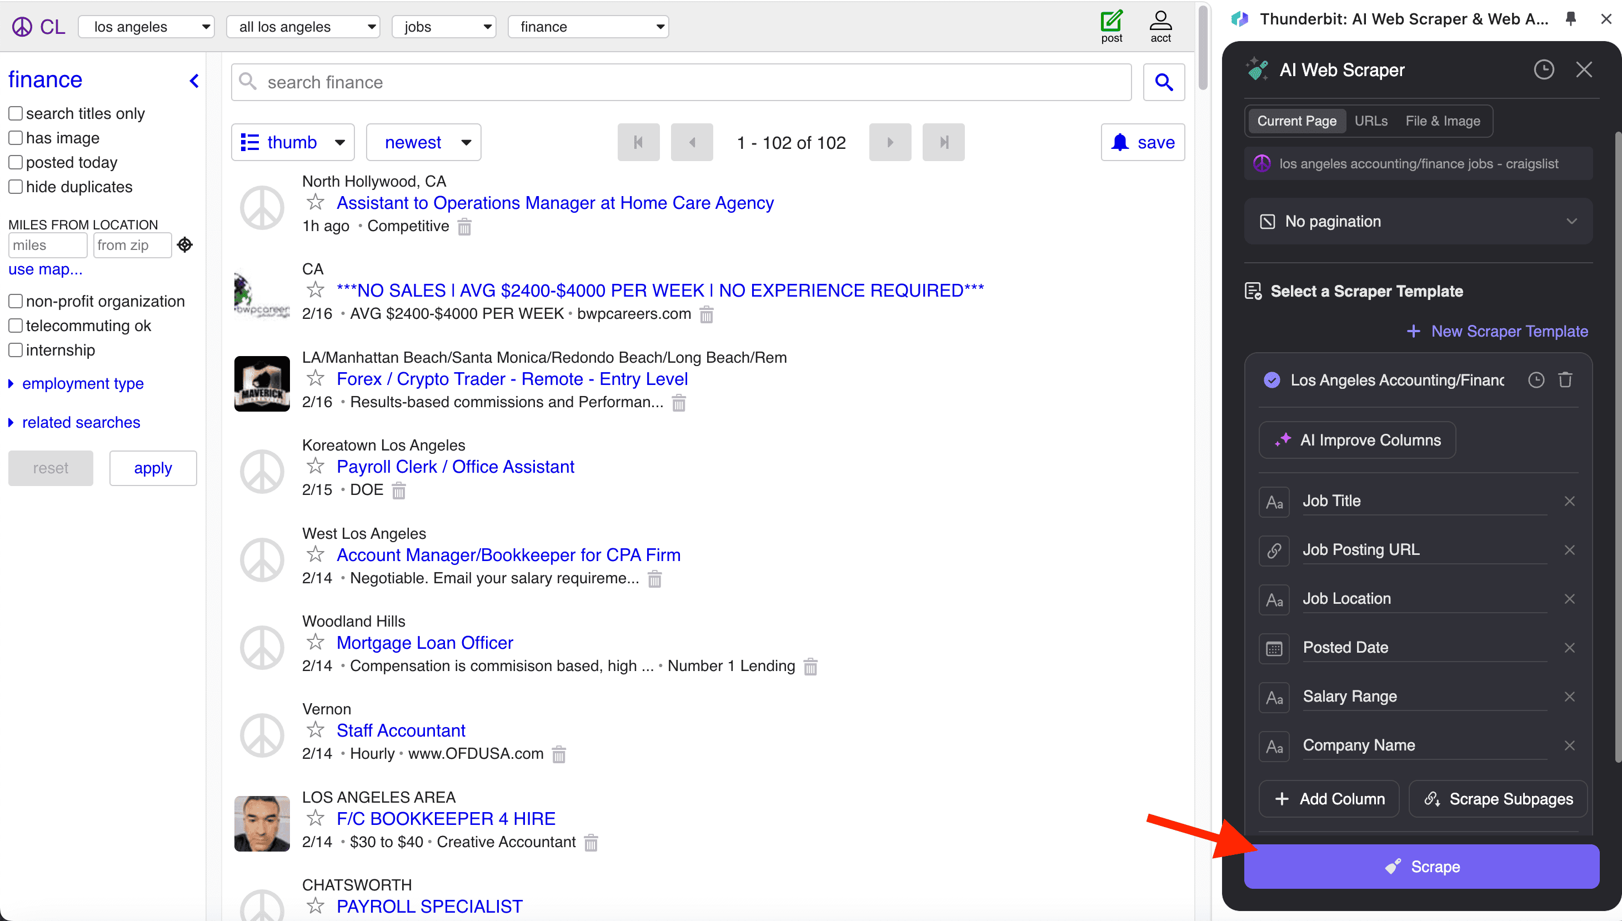
Task: Expand the employment type filter
Action: tap(82, 383)
